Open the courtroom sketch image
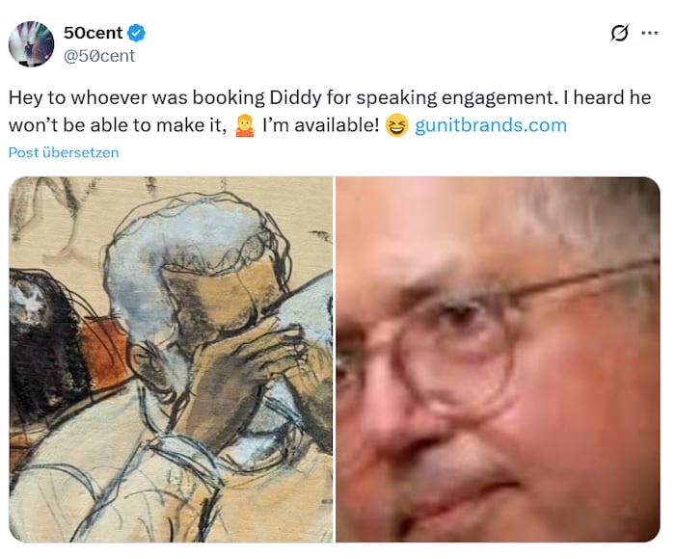The width and height of the screenshot is (675, 559). [x=171, y=359]
